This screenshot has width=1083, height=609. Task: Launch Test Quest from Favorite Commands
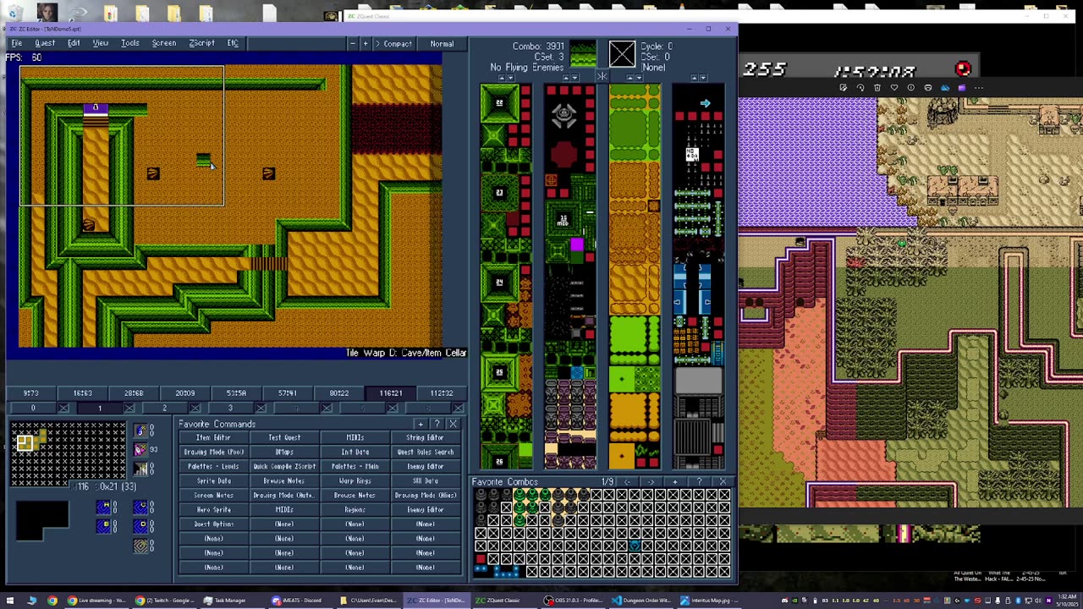coord(284,437)
